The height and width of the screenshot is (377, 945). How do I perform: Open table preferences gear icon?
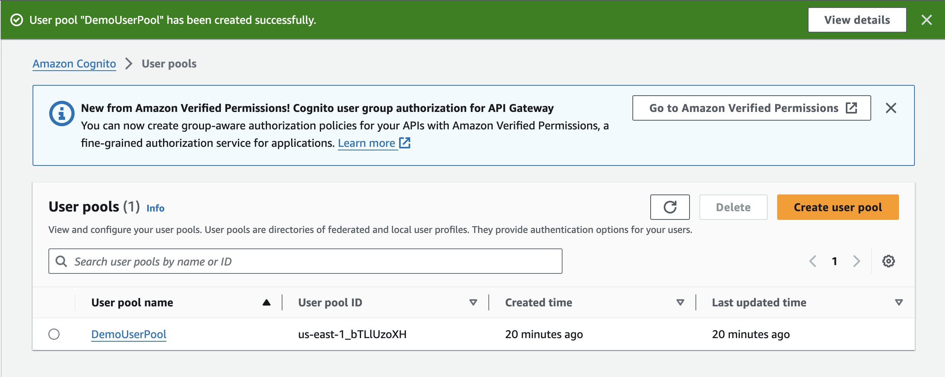click(x=888, y=261)
